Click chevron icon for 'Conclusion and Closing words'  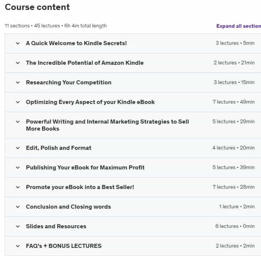point(18,207)
